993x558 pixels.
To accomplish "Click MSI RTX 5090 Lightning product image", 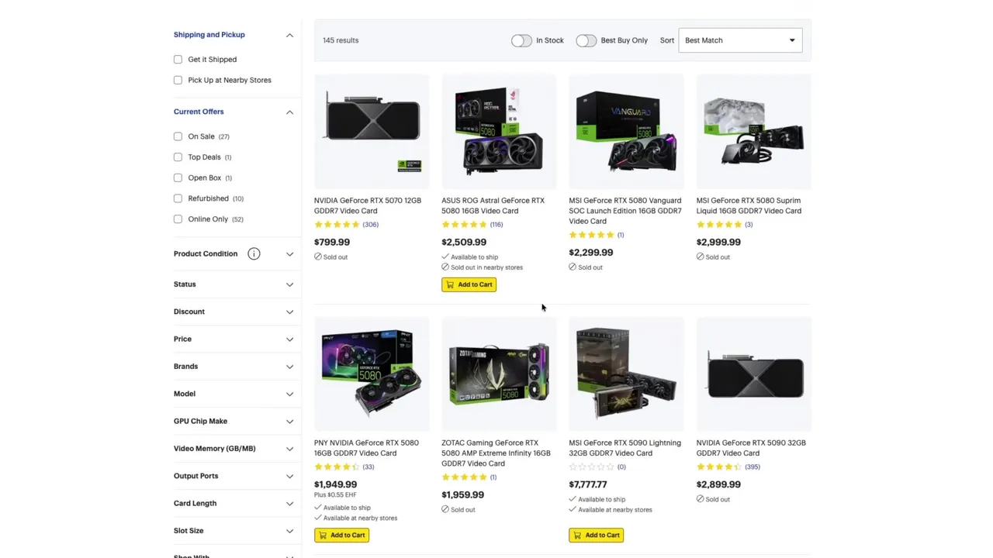I will coord(626,374).
